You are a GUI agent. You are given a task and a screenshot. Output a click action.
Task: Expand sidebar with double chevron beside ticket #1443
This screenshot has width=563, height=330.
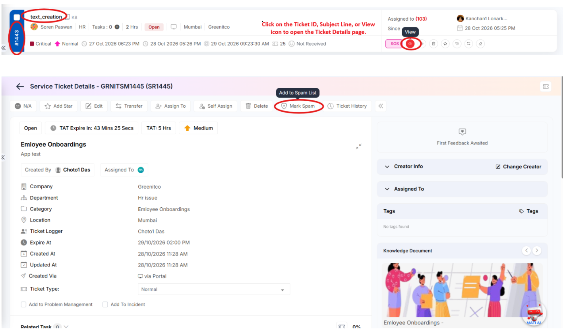[3, 48]
